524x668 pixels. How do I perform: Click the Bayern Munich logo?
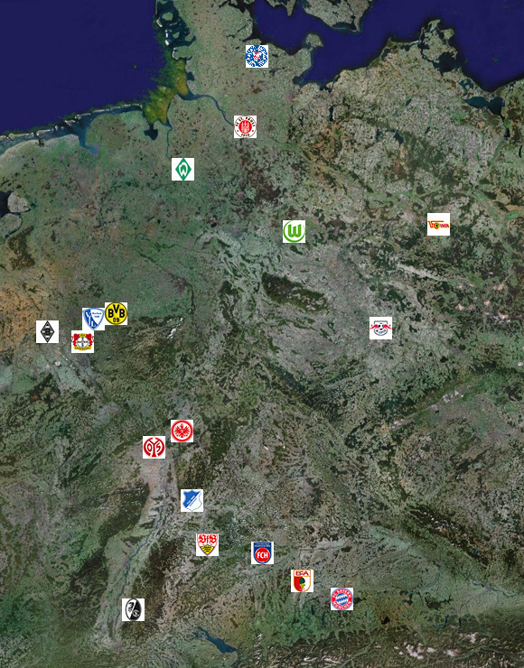click(342, 599)
